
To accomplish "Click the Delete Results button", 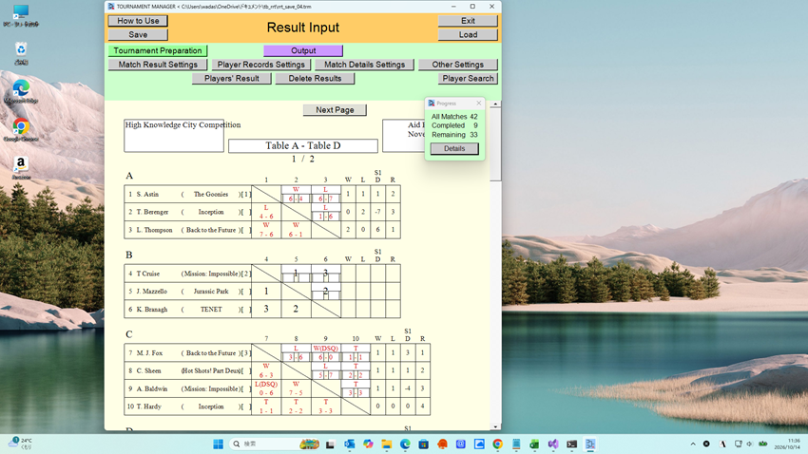I will coord(315,78).
